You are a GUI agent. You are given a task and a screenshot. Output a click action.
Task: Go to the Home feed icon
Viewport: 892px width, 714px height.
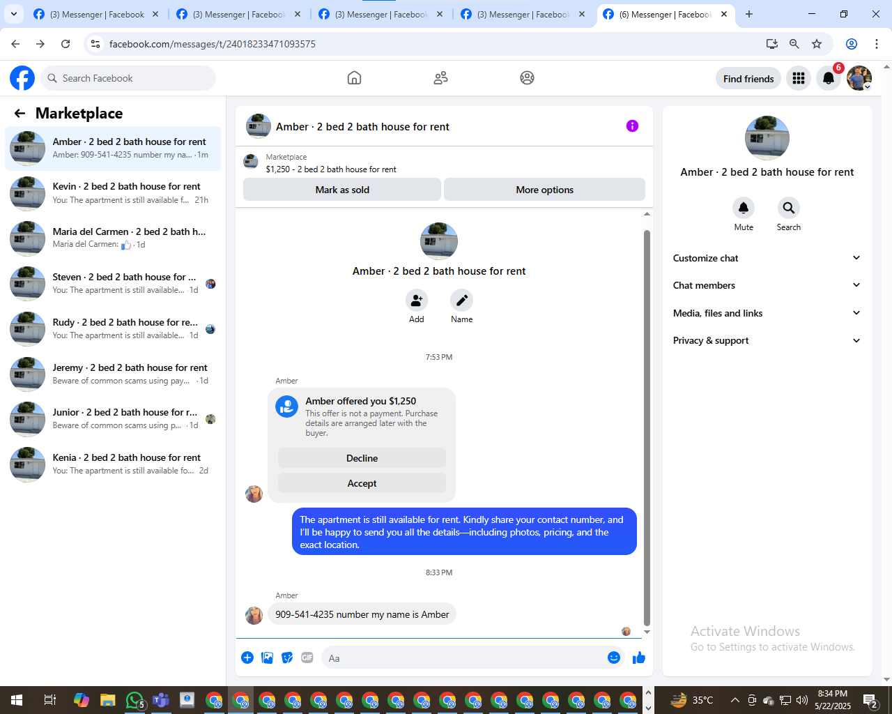pos(354,78)
